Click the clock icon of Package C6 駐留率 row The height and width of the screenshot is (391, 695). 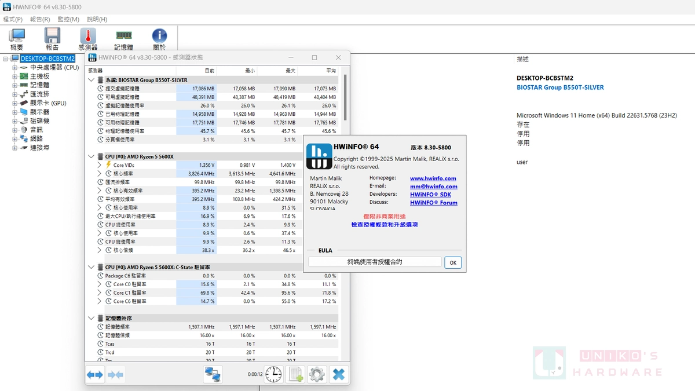coord(100,276)
